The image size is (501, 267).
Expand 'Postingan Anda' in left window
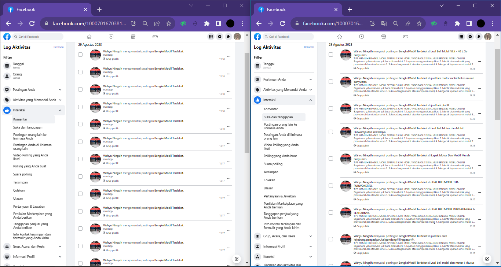pos(33,90)
